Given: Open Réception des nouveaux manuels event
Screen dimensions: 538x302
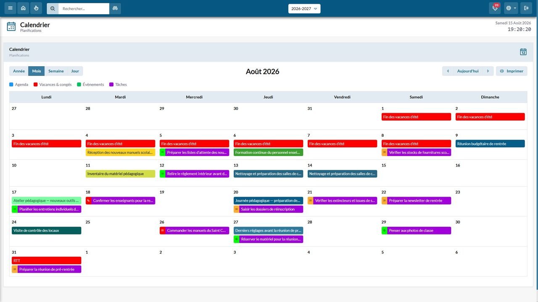Looking at the screenshot, I should coord(120,153).
